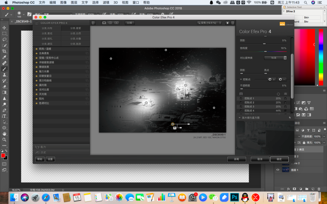Select the 分类:所有 category tab
327x204 pixels.
47,28
